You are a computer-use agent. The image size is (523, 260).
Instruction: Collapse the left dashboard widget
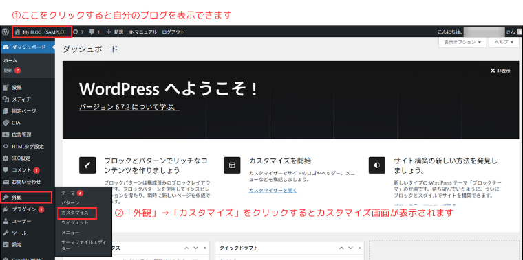click(204, 248)
